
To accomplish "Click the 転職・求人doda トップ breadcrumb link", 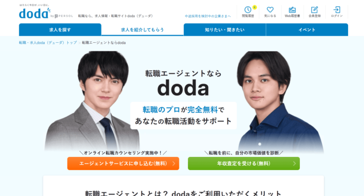I will (x=48, y=43).
